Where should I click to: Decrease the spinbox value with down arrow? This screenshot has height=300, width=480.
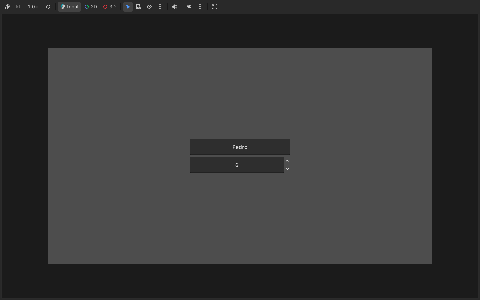pos(287,169)
